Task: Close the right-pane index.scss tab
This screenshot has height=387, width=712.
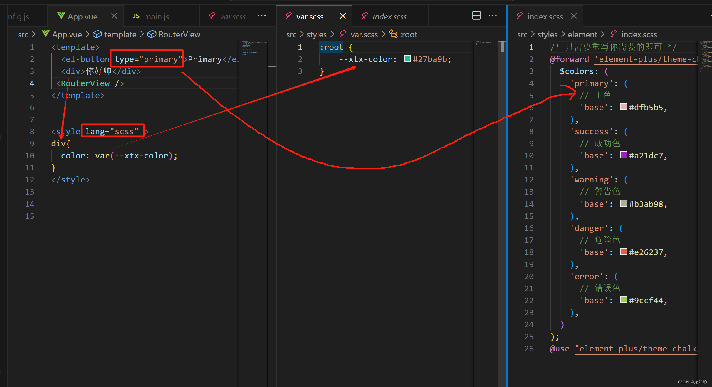Action: click(x=574, y=16)
